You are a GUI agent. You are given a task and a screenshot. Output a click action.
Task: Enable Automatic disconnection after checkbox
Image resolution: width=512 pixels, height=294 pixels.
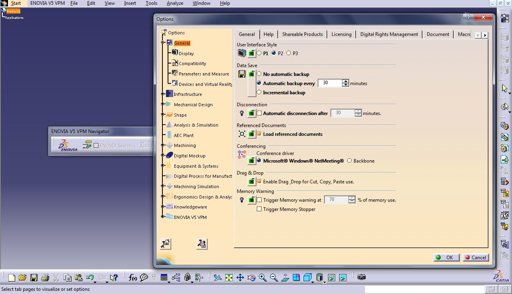tap(259, 113)
